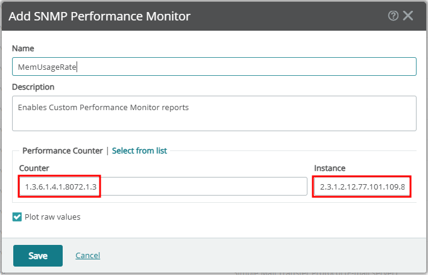Open the Select from list link

[139, 150]
